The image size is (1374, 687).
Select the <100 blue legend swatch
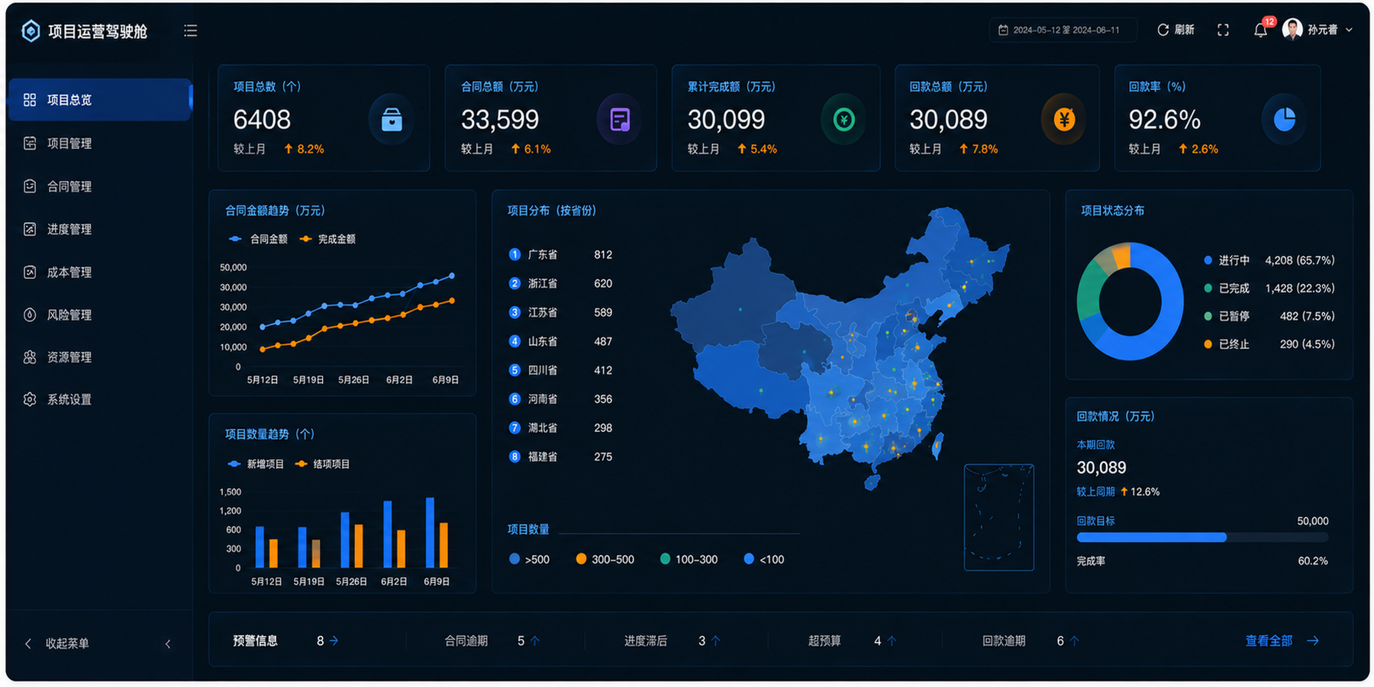pos(749,559)
